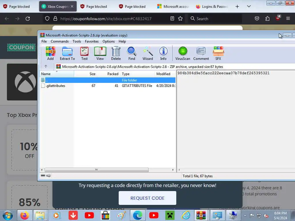The image size is (295, 221).
Task: Select the parent folder '..' row
Action: pos(108,80)
